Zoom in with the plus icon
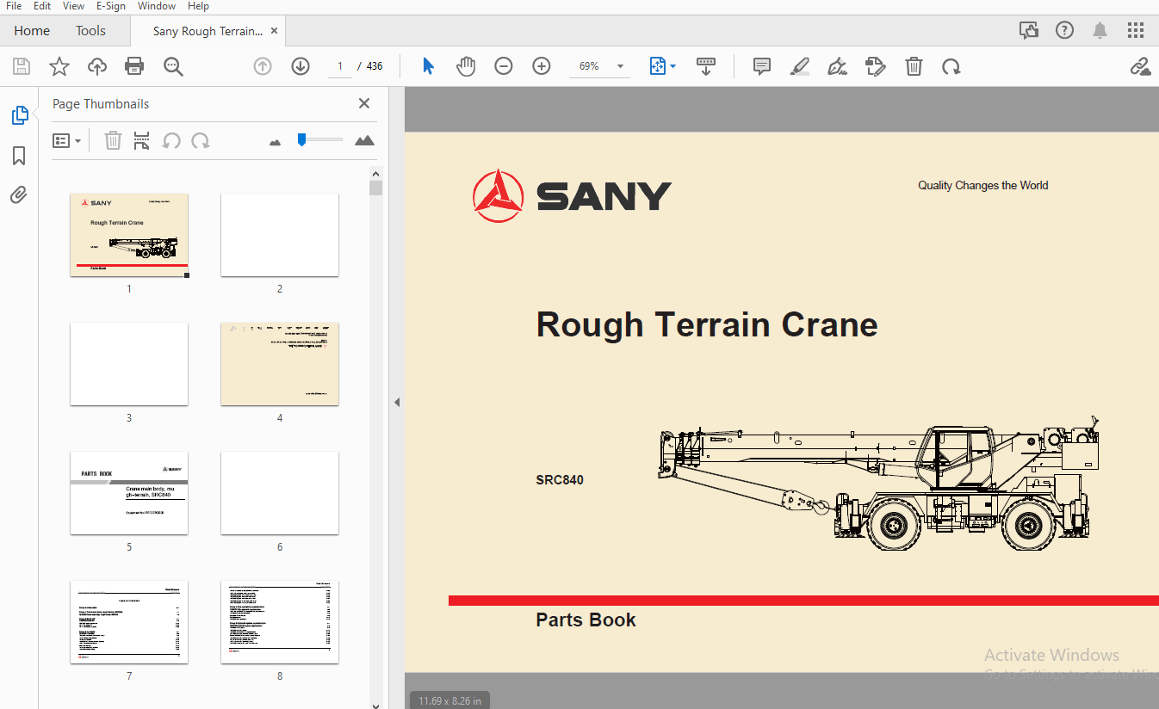Image resolution: width=1159 pixels, height=709 pixels. tap(542, 66)
